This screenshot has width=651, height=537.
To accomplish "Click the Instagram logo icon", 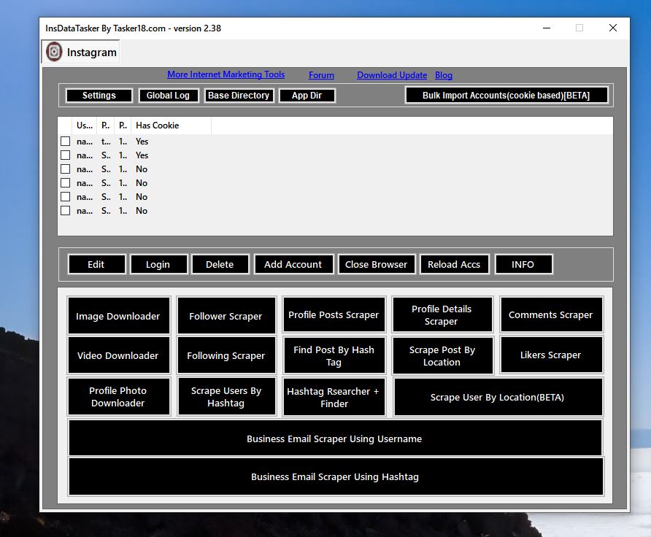I will [54, 52].
